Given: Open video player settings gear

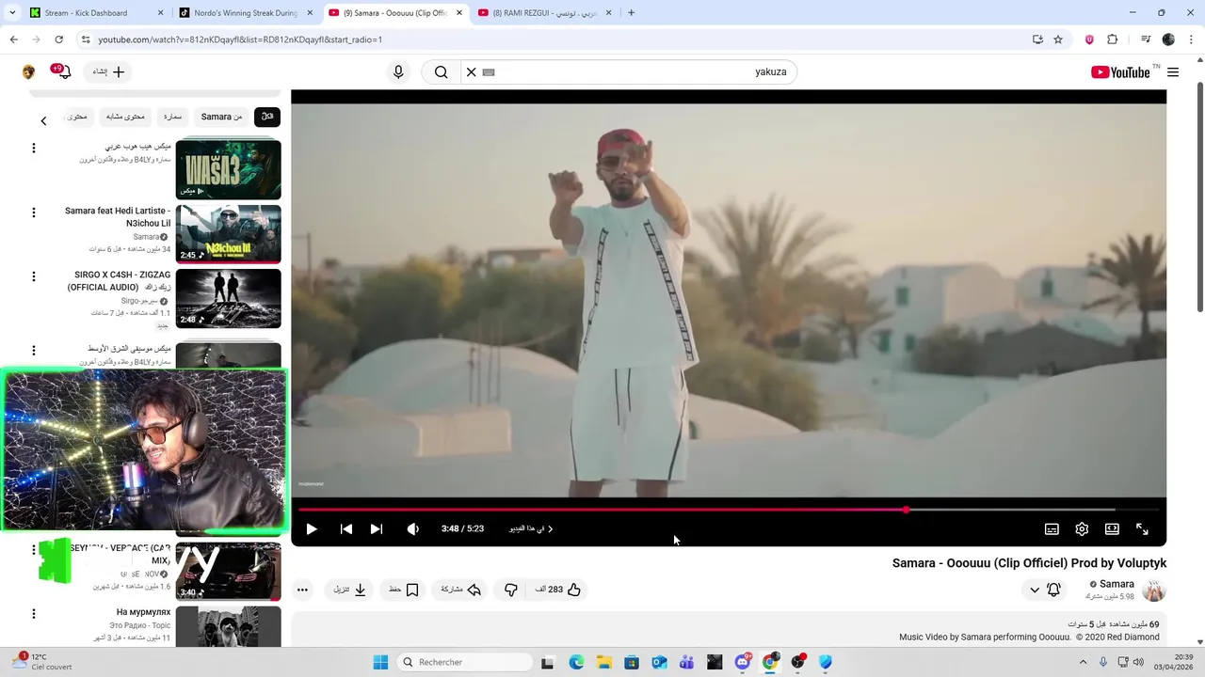Looking at the screenshot, I should (x=1082, y=529).
